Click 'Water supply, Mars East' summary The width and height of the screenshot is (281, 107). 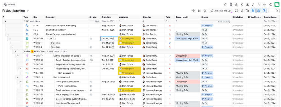68,94
